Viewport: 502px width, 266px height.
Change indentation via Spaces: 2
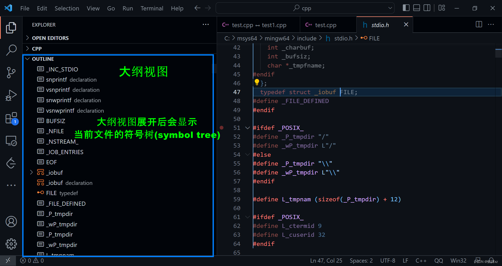click(x=361, y=261)
